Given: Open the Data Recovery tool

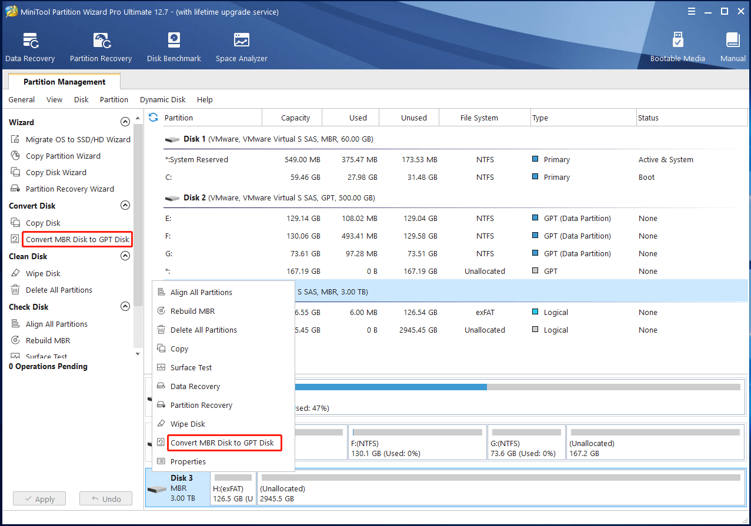Looking at the screenshot, I should (x=29, y=46).
